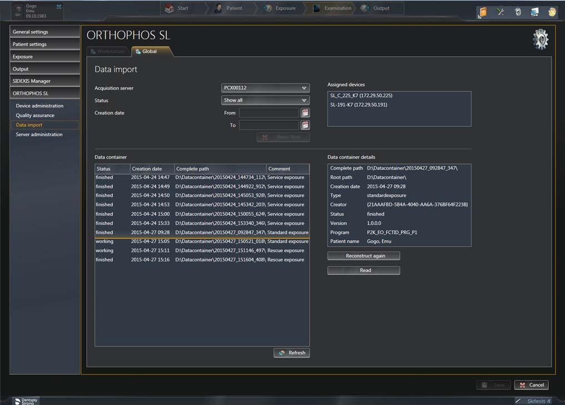
Task: Click the Dentsply Sirona logo
Action: tap(26, 401)
